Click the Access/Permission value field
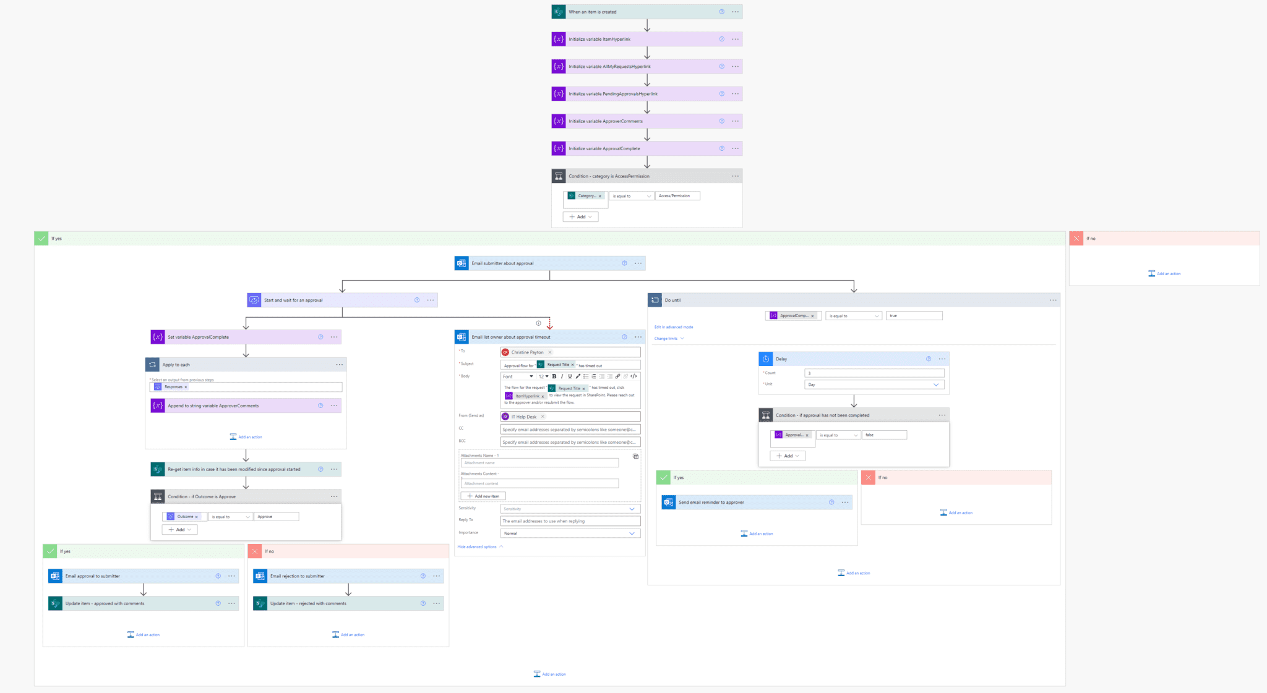The width and height of the screenshot is (1267, 693). 677,196
